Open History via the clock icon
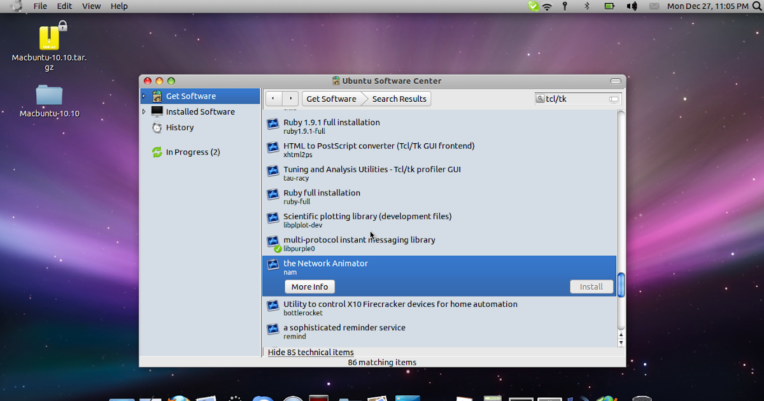 (157, 127)
